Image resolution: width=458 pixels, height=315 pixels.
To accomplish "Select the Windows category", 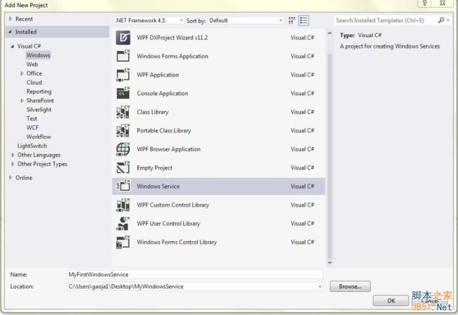I will click(x=38, y=55).
